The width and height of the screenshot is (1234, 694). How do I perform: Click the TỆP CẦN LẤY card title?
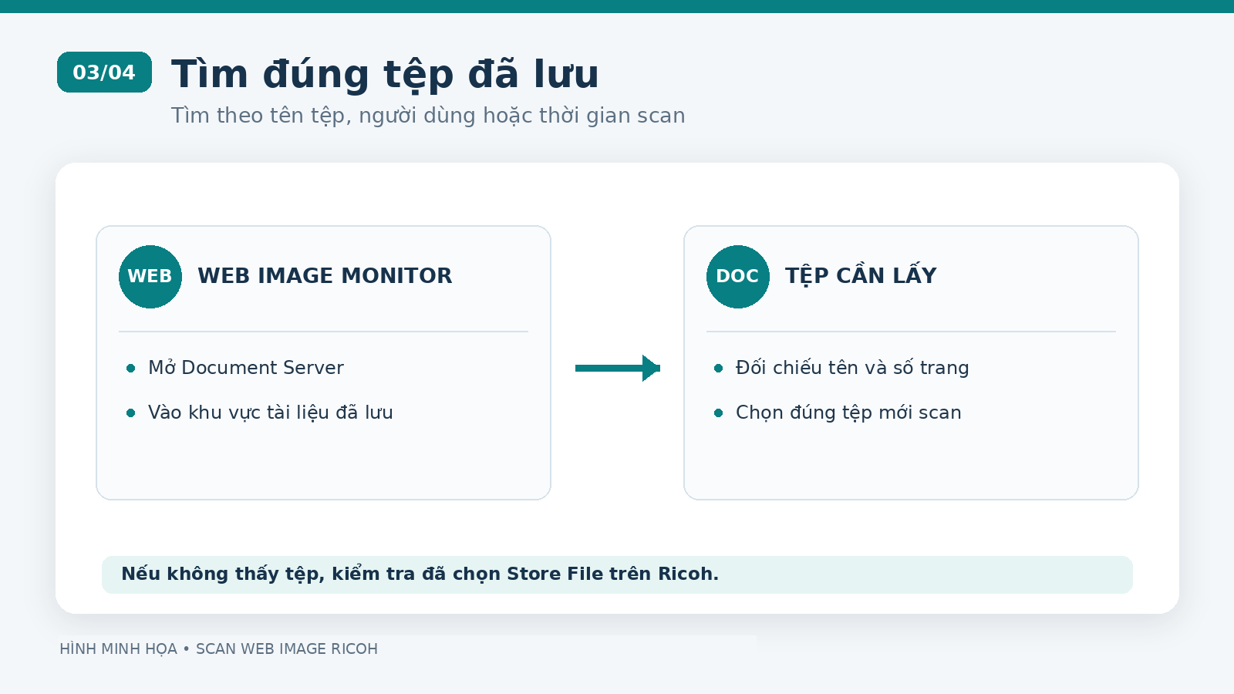(861, 275)
